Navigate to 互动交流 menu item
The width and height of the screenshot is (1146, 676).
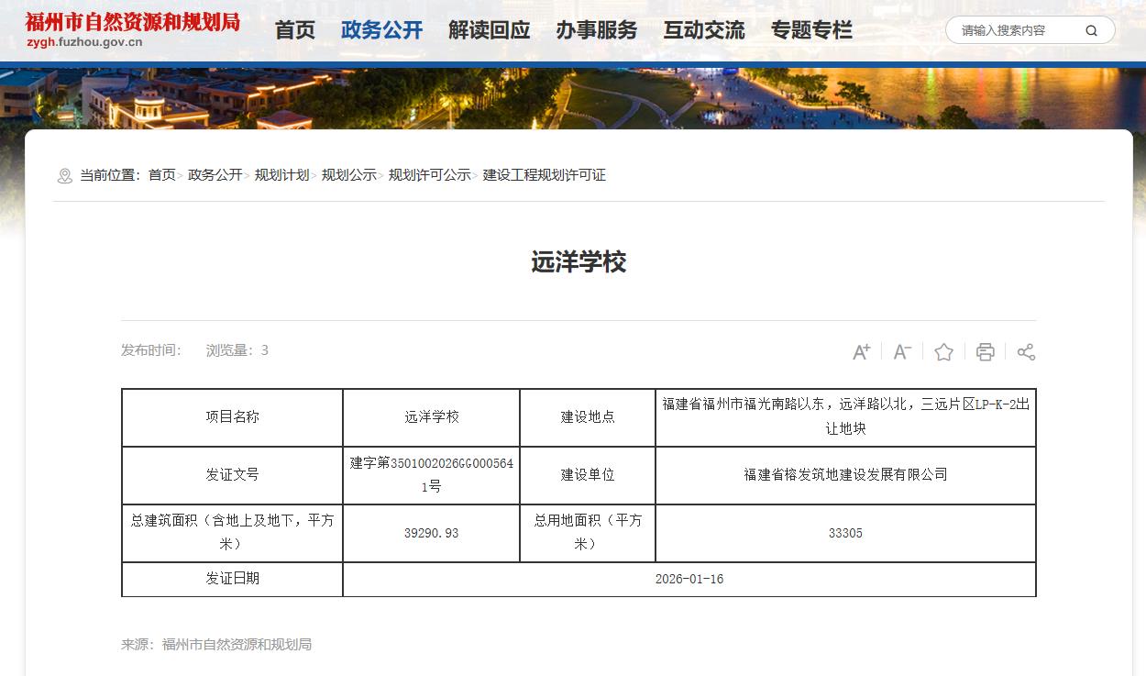tap(704, 30)
